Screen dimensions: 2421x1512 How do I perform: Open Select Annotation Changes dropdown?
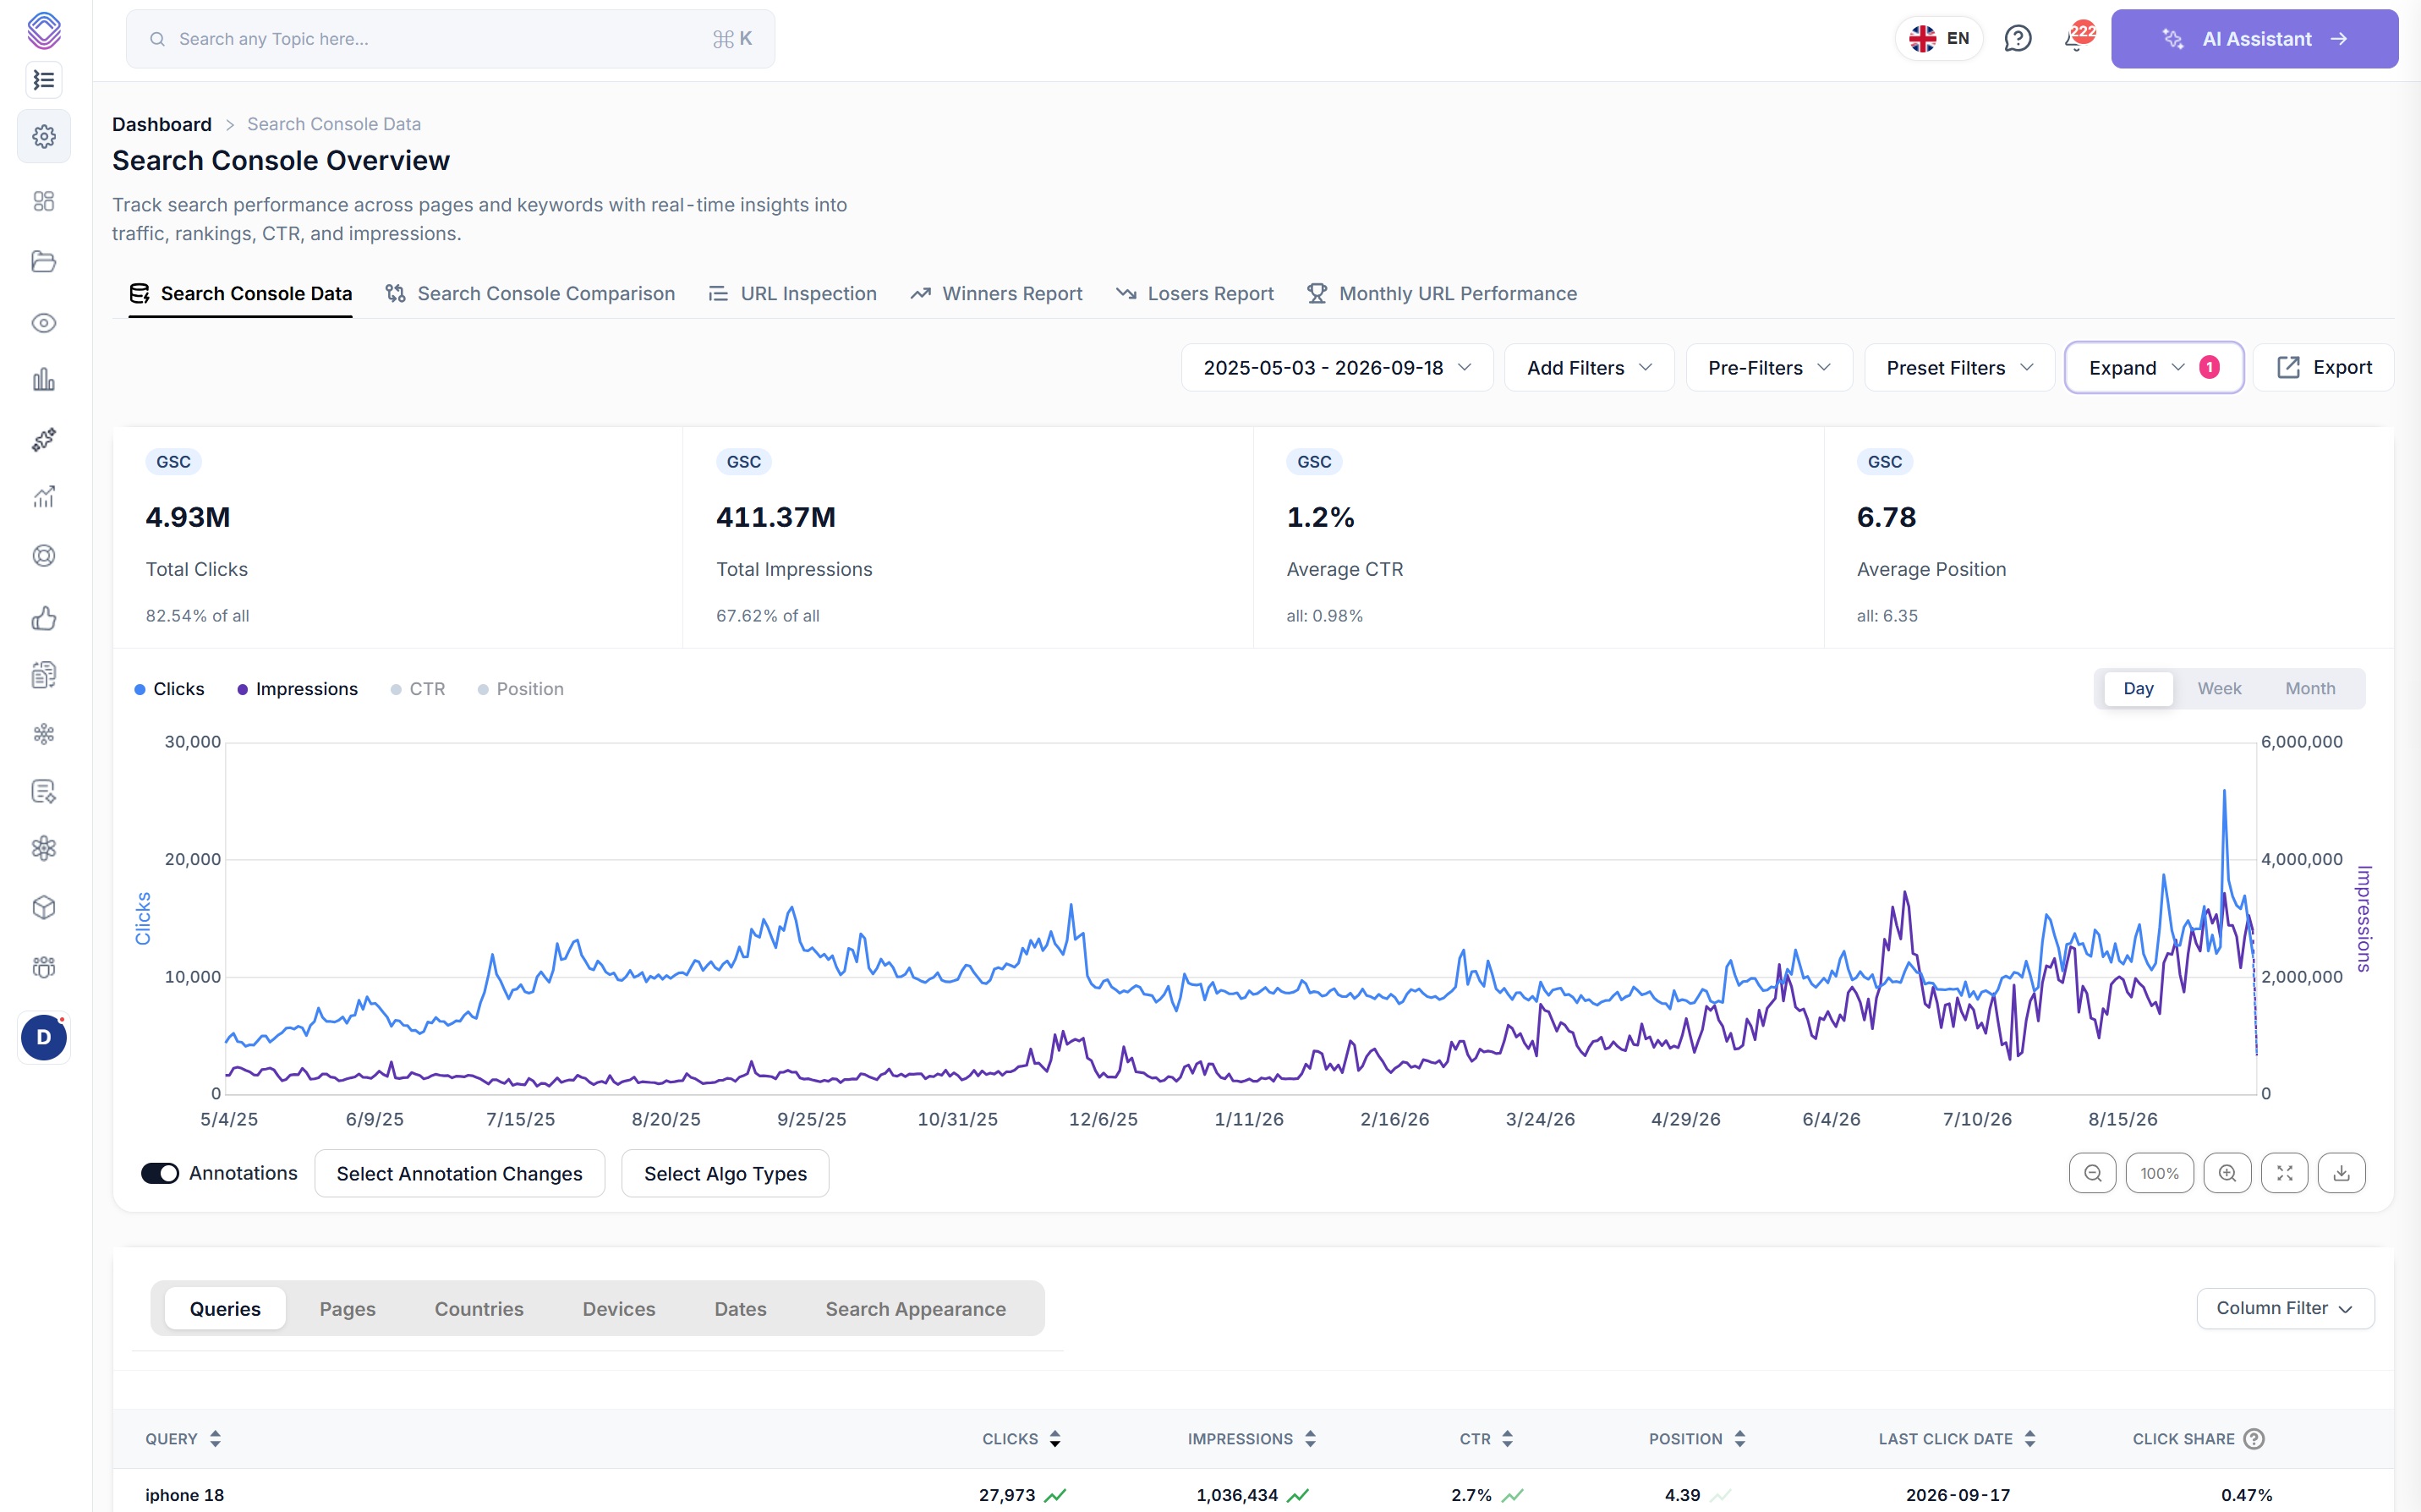pos(459,1174)
